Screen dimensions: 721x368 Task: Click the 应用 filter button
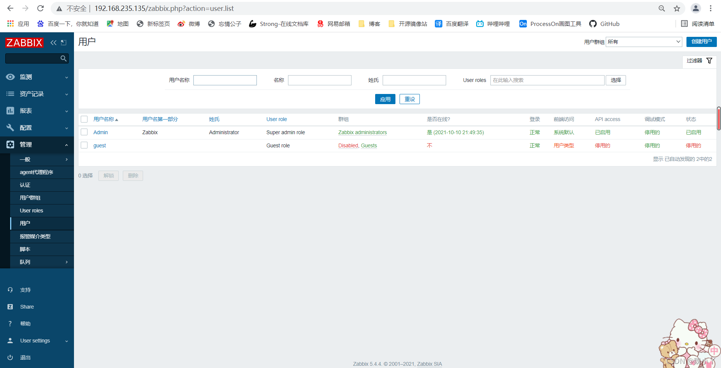tap(385, 99)
